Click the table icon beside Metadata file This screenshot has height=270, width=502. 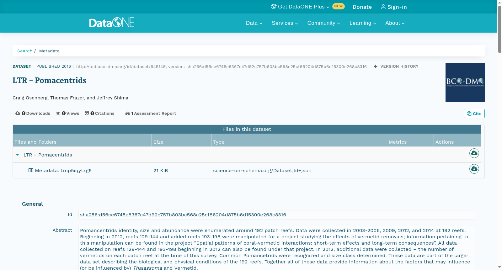tap(31, 170)
